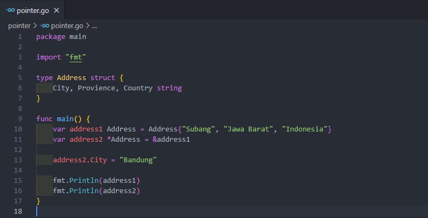Click '&address1' reference on line 11

(171, 140)
